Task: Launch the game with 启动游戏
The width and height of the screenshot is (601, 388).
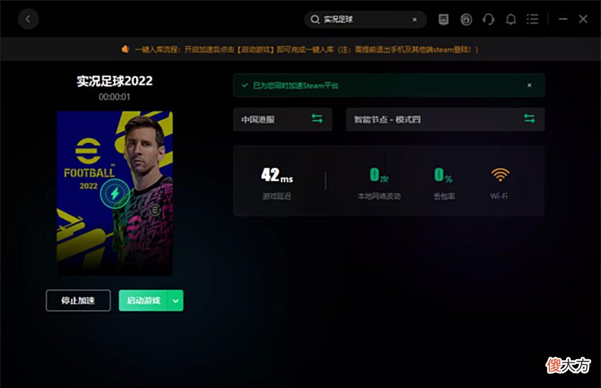Action: (x=144, y=300)
